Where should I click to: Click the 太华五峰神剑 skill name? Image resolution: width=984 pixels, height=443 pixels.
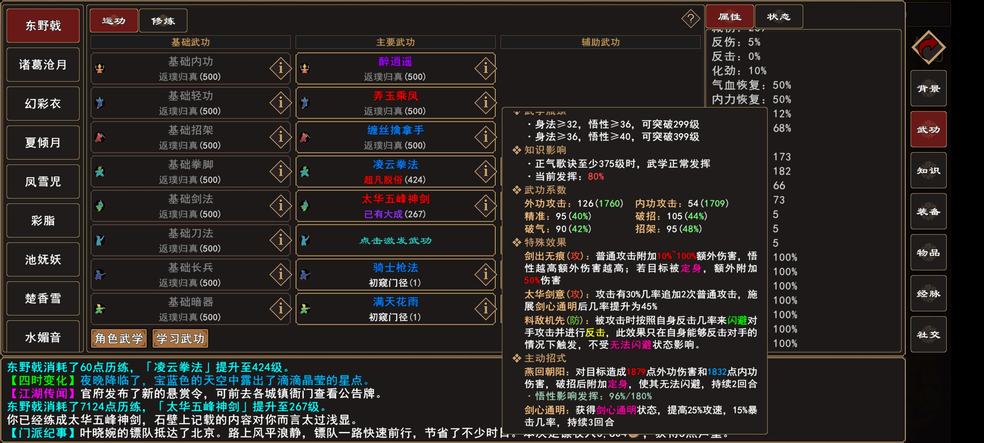pyautogui.click(x=395, y=199)
